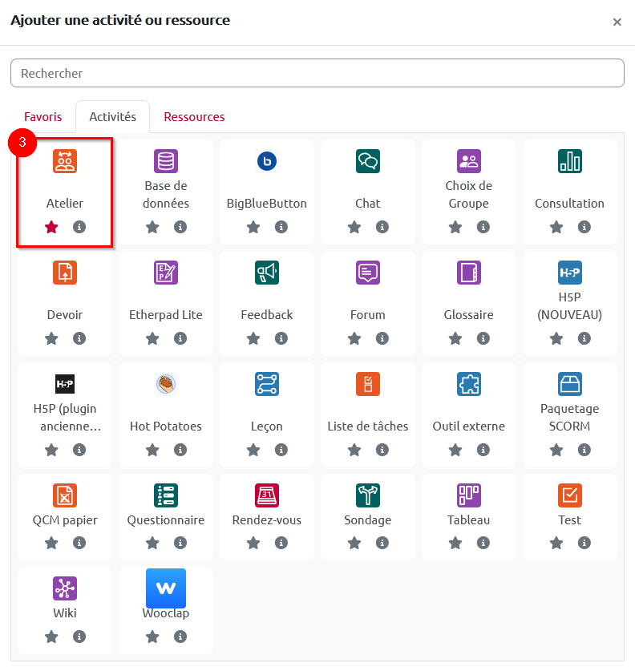Open the Atelier activity icon
635x671 pixels.
65,161
